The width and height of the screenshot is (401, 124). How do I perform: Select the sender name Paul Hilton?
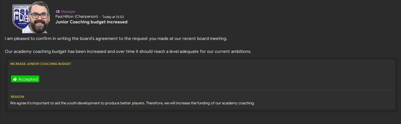pyautogui.click(x=64, y=17)
